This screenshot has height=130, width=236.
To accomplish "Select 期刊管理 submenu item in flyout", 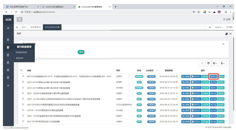I will [x=20, y=58].
